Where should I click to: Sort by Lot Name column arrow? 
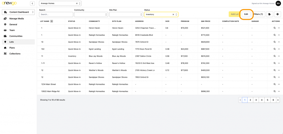[52, 21]
